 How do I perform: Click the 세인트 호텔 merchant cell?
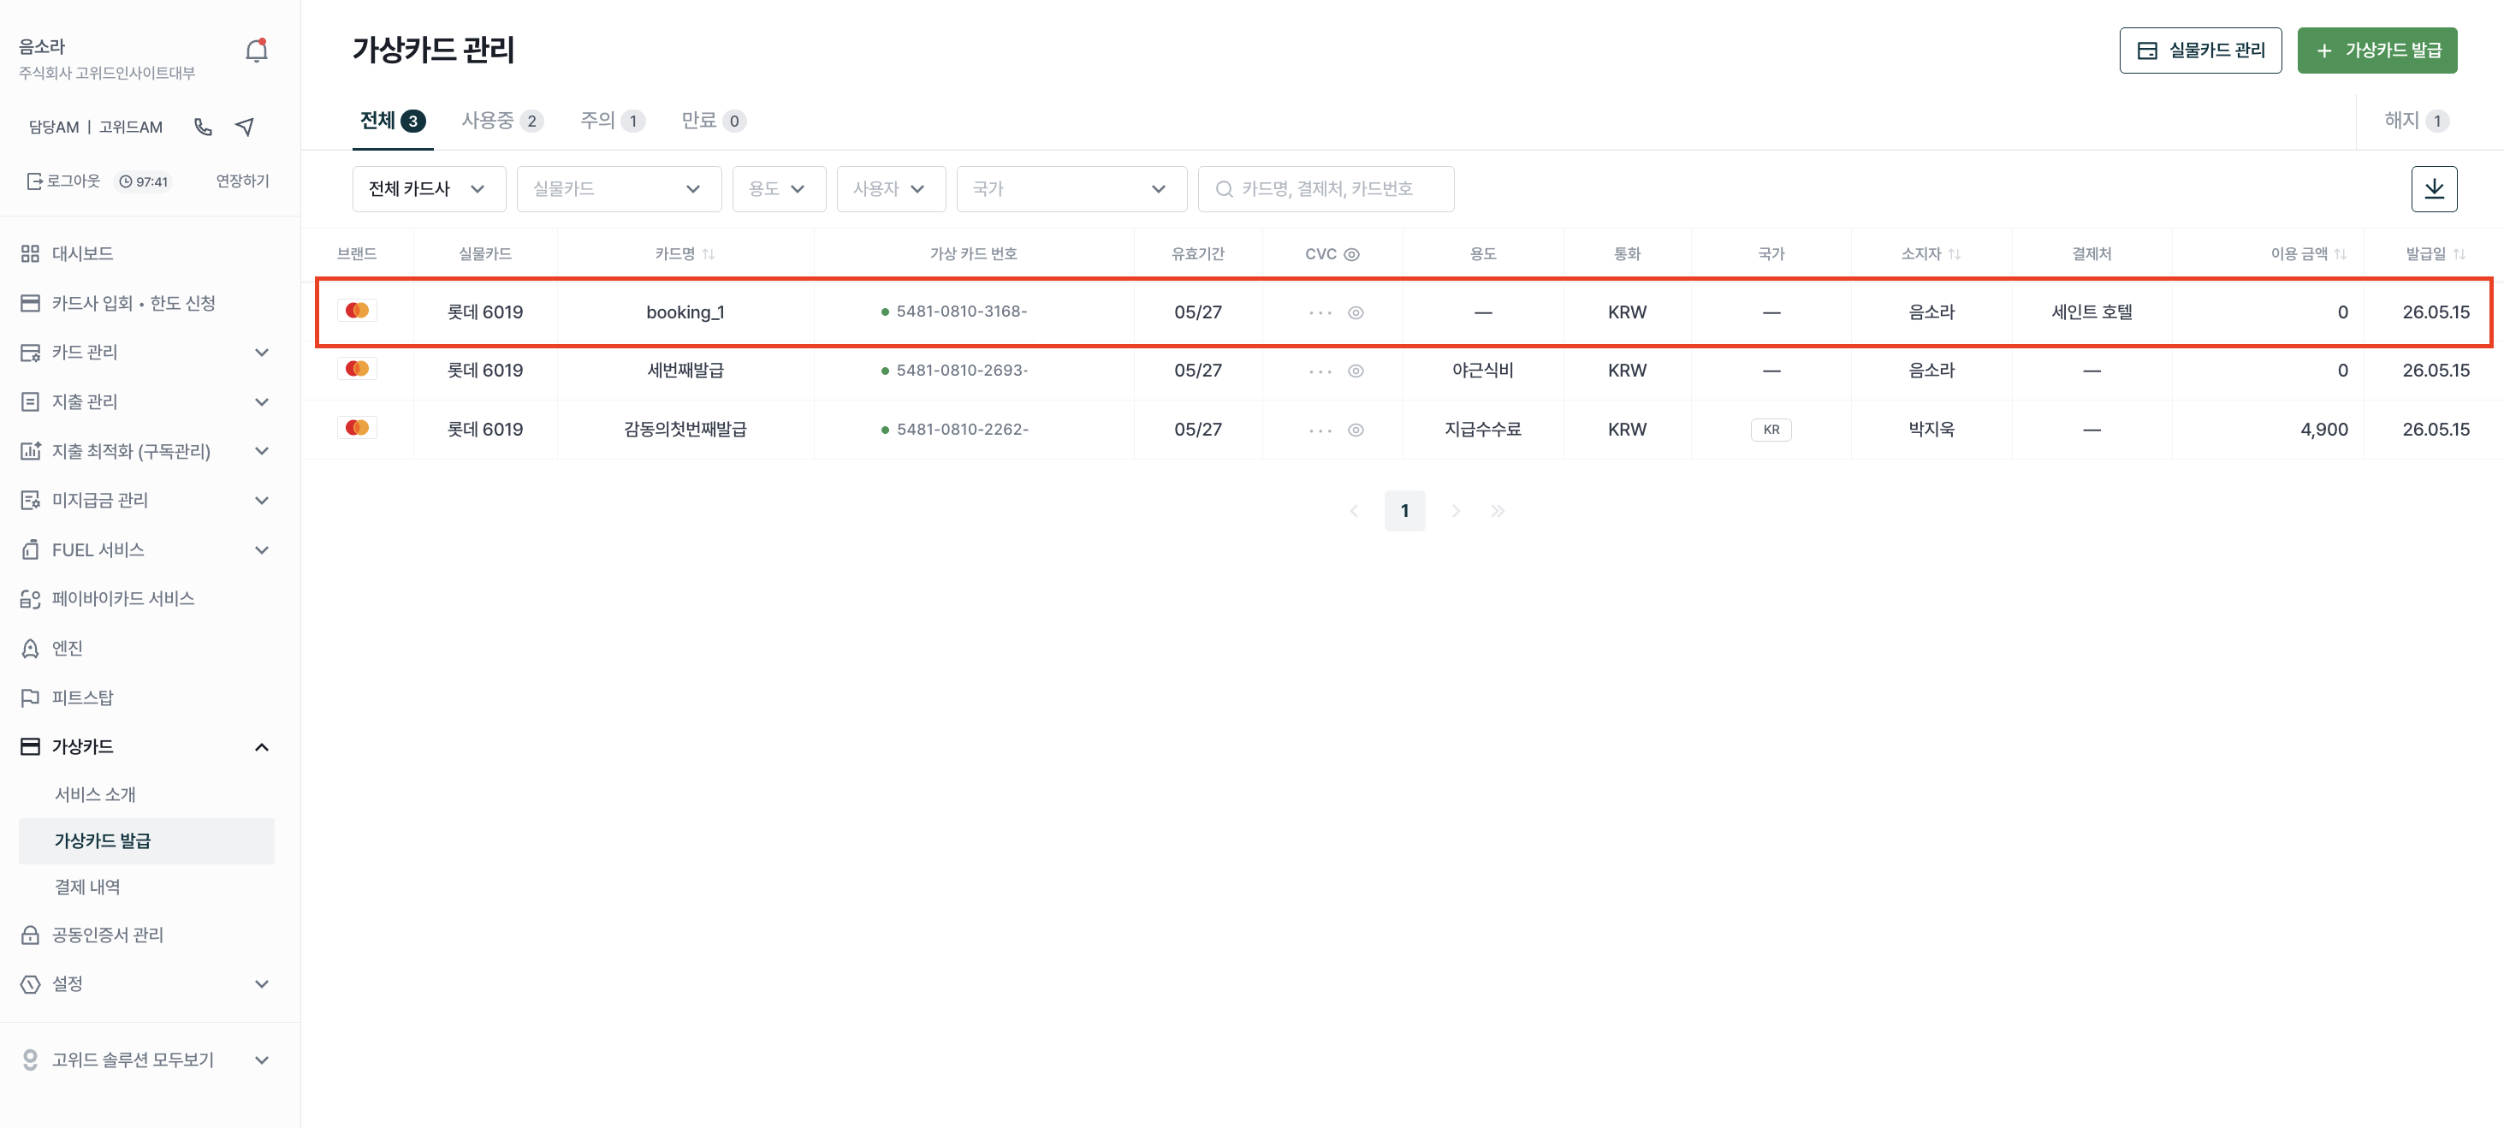(2092, 312)
